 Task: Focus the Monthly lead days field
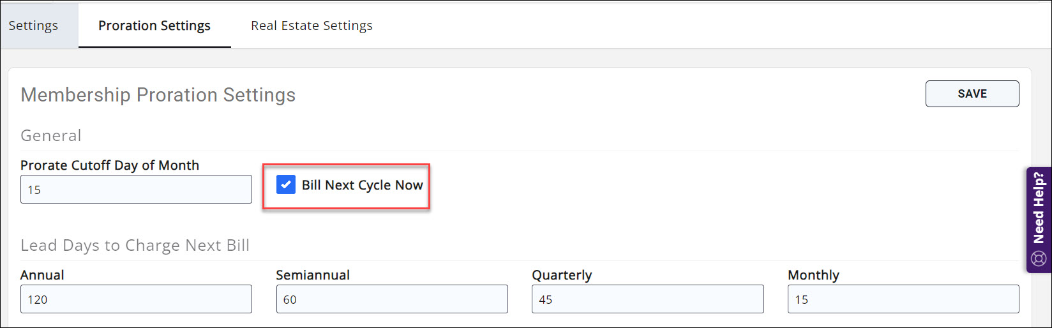click(903, 299)
